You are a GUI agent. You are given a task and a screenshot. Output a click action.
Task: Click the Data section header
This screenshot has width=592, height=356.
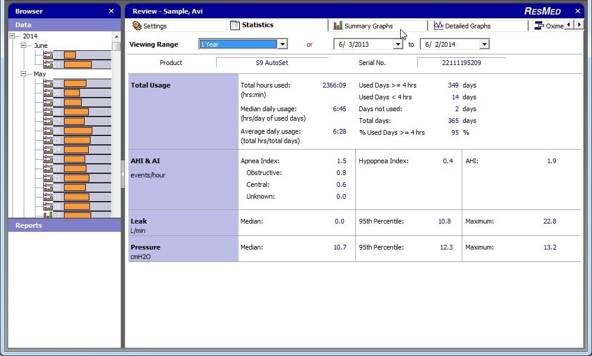tap(65, 25)
